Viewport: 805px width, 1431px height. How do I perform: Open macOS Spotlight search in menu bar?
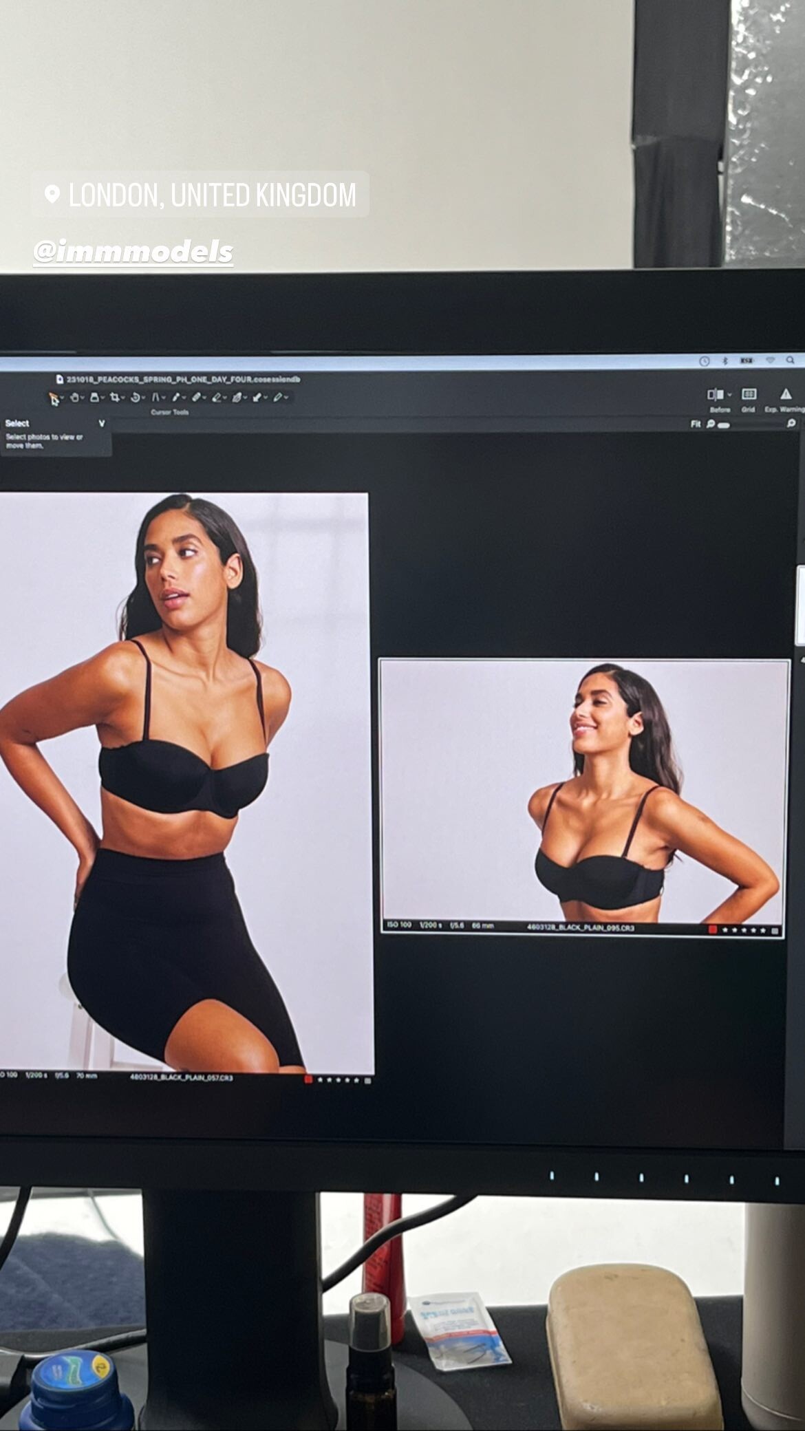point(791,361)
